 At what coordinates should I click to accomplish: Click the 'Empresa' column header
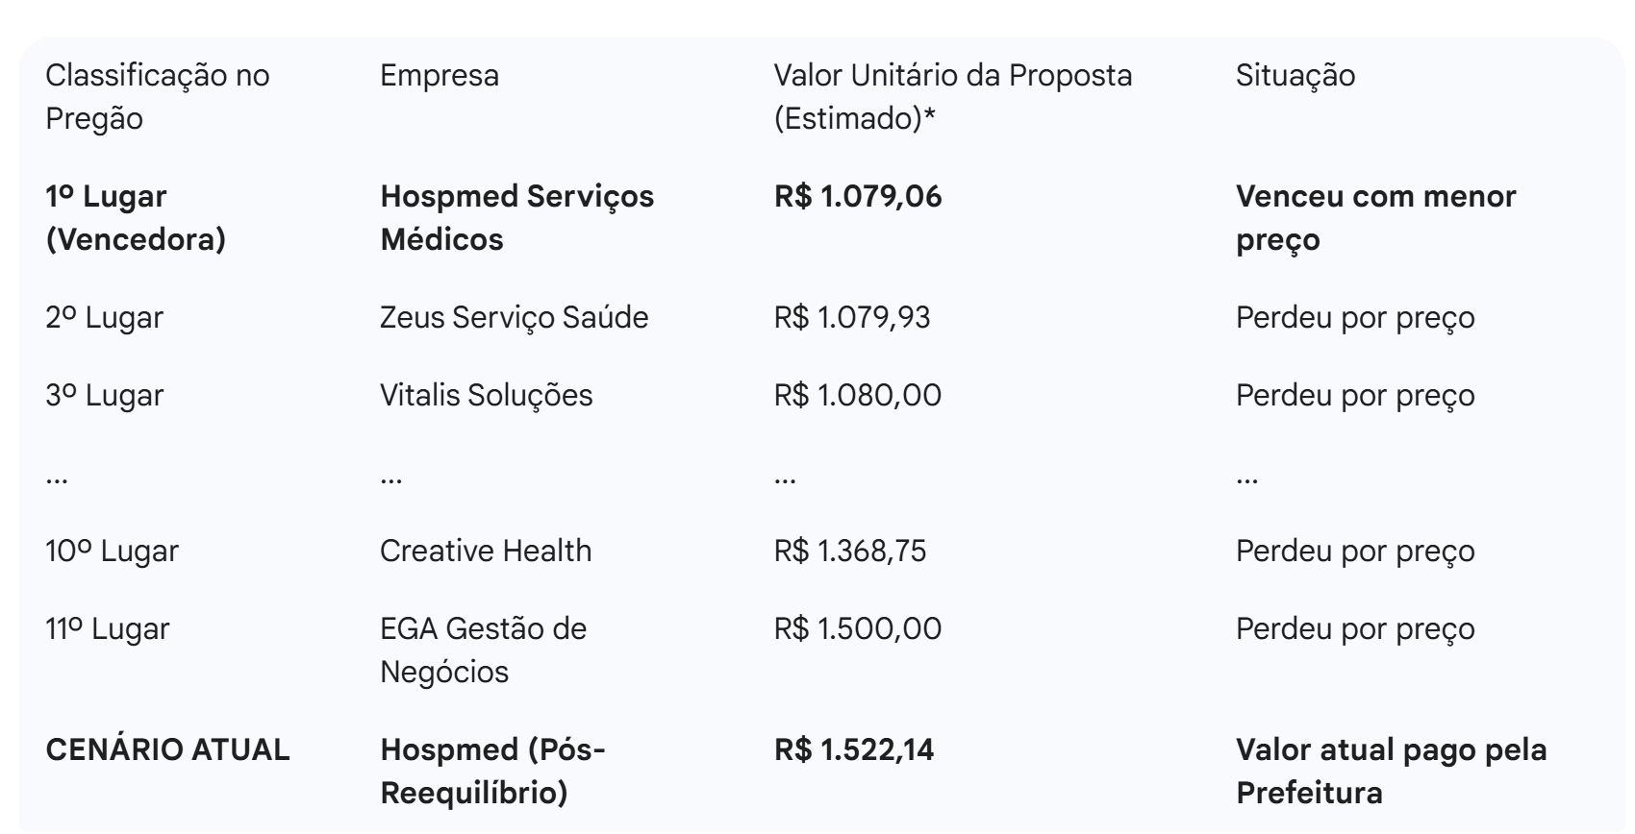pos(439,75)
